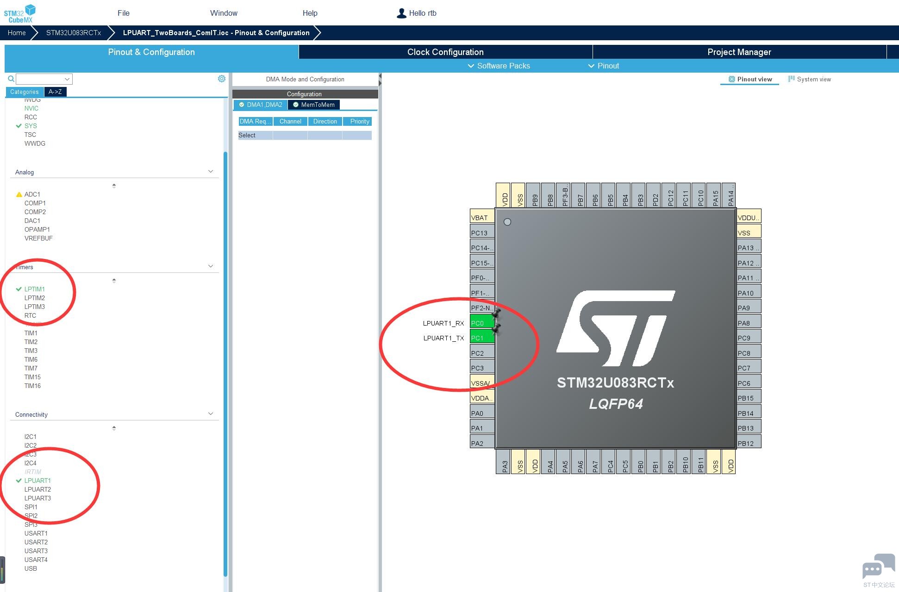The width and height of the screenshot is (899, 592).
Task: Switch to Clock Configuration tab
Action: click(445, 52)
